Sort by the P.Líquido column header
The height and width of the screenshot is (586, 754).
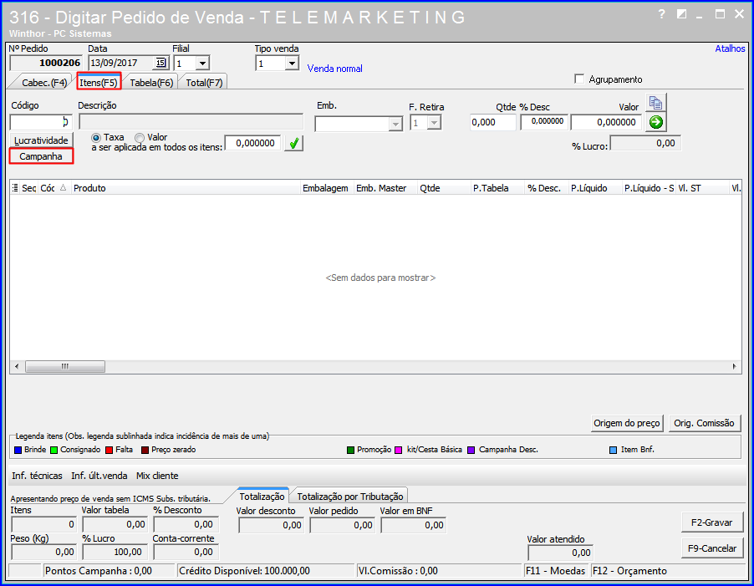point(595,188)
